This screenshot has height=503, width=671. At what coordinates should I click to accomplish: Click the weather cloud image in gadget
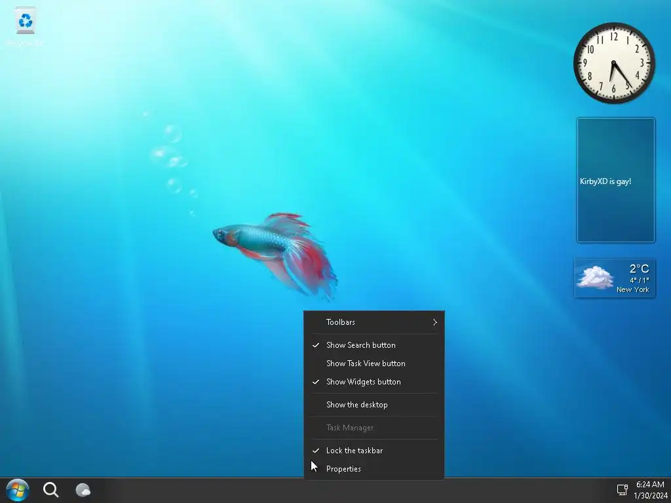click(595, 277)
